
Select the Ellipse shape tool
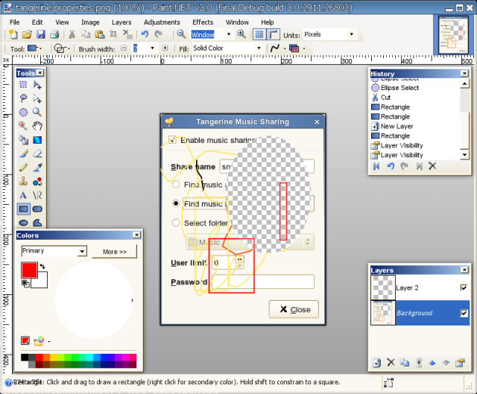(23, 223)
